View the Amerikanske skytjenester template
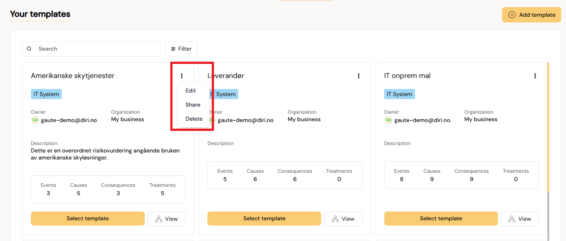The image size is (566, 241). click(166, 219)
